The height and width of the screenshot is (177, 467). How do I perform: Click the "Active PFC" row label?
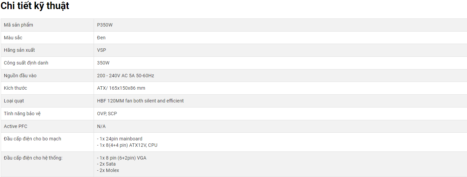pyautogui.click(x=15, y=126)
